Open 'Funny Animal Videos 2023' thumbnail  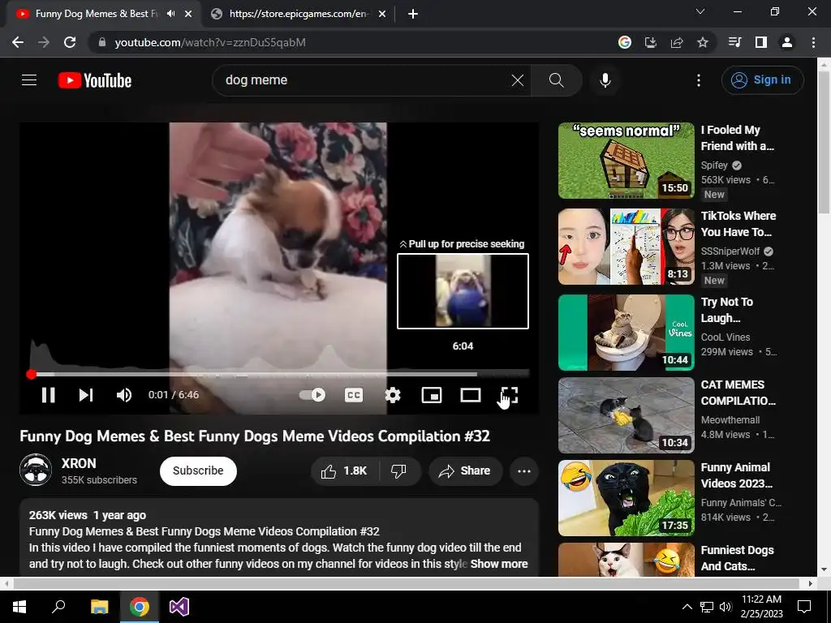point(626,498)
